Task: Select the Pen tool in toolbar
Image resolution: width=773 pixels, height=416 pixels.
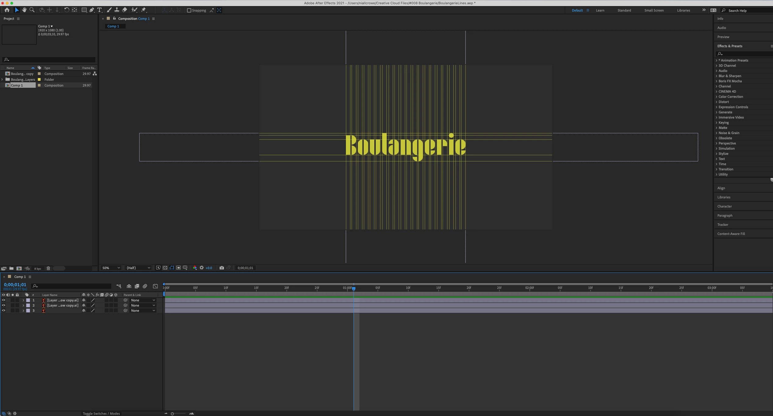Action: pos(92,10)
